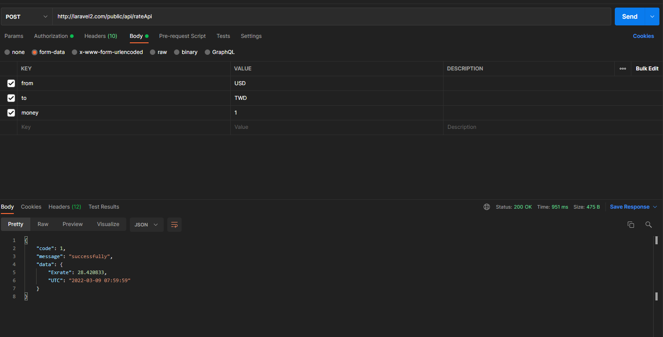Click the copy response icon

[x=630, y=225]
